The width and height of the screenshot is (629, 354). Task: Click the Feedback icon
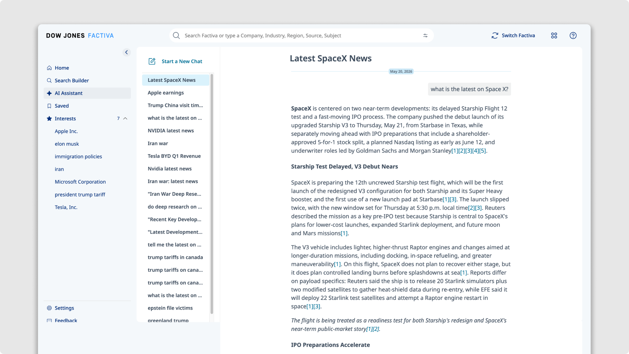[x=49, y=321]
